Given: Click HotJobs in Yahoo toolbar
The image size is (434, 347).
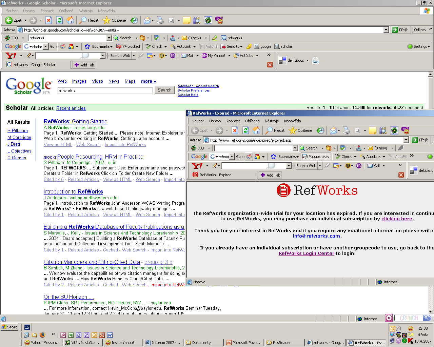Looking at the screenshot, I should pyautogui.click(x=243, y=56).
